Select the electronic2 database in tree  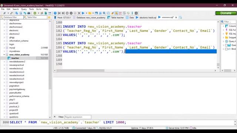point(14,34)
